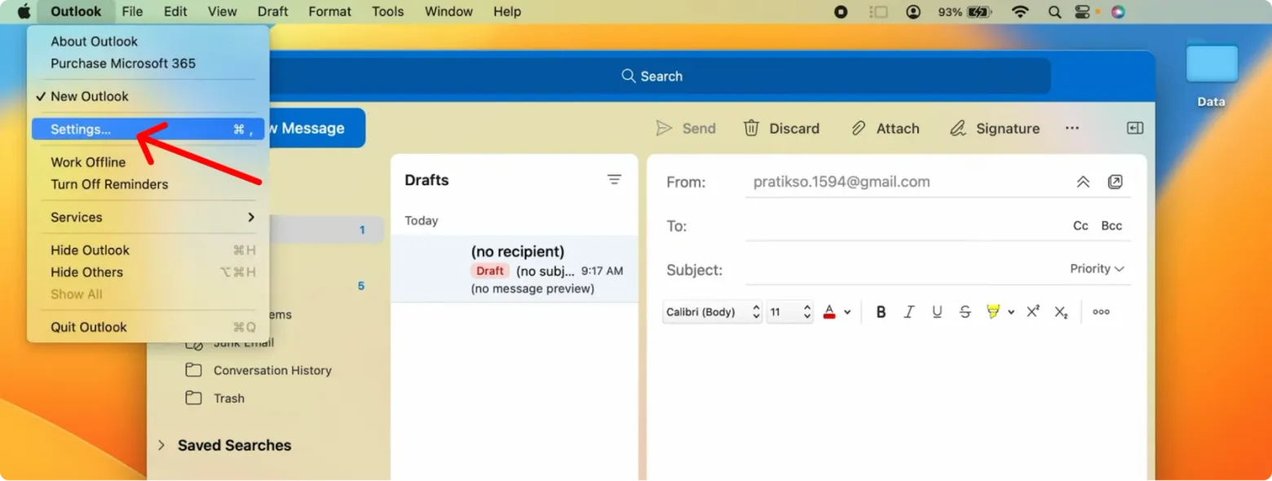Add Bcc recipients field
The image size is (1272, 481).
1111,226
